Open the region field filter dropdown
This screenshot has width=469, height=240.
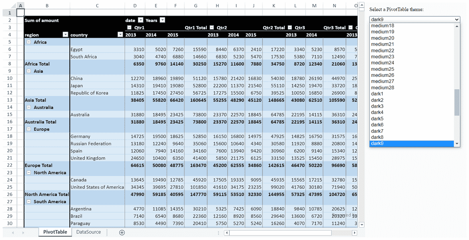pos(66,34)
